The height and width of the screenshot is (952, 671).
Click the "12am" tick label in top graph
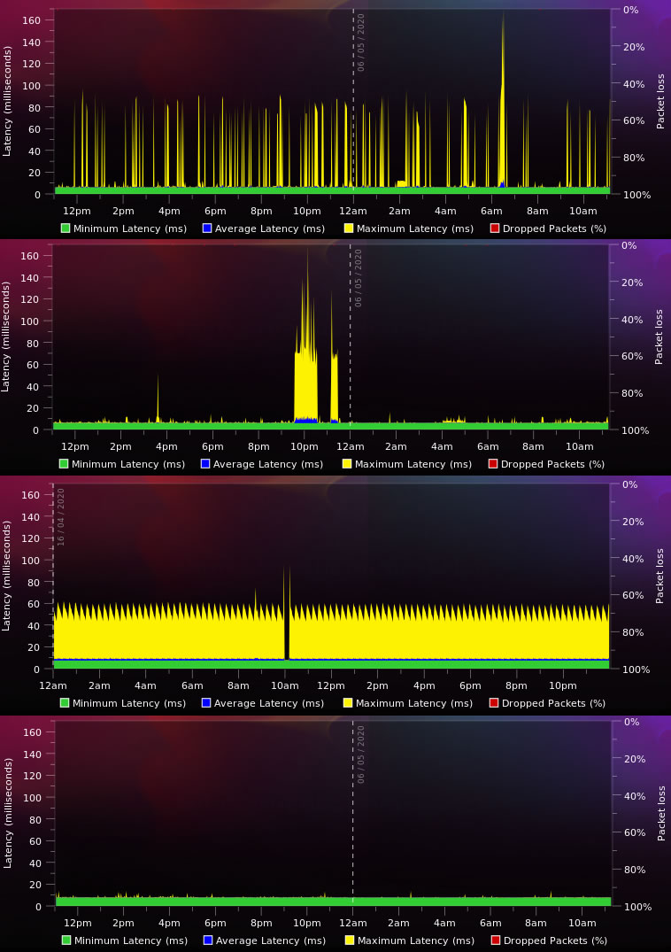[353, 212]
